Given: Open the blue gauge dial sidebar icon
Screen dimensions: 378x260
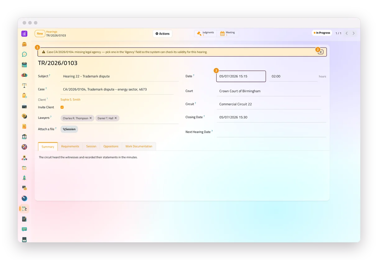Looking at the screenshot, I should pos(24,198).
